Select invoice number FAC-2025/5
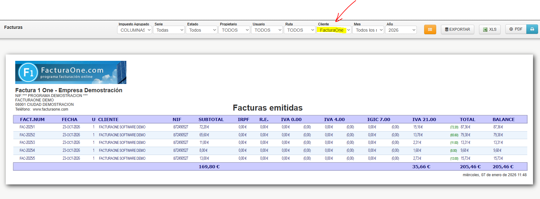Image resolution: width=540 pixels, height=199 pixels. click(27, 158)
